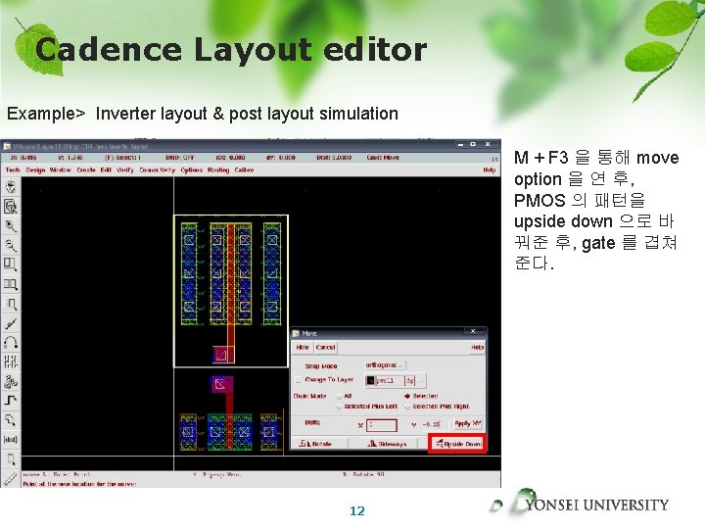The height and width of the screenshot is (529, 705).
Task: Click Help in the Move dialog
Action: [477, 347]
